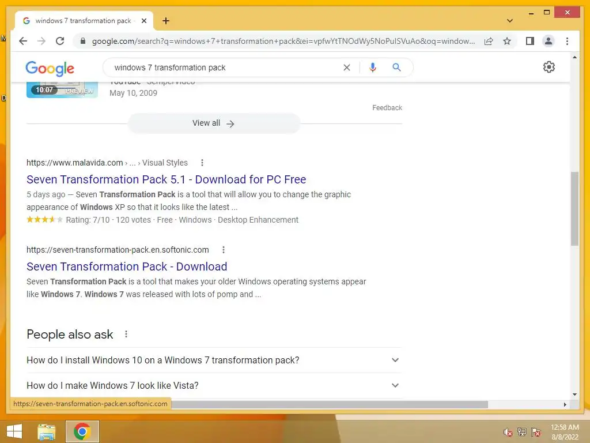Click scroll down arrow on page
Image resolution: width=590 pixels, height=443 pixels.
click(574, 395)
